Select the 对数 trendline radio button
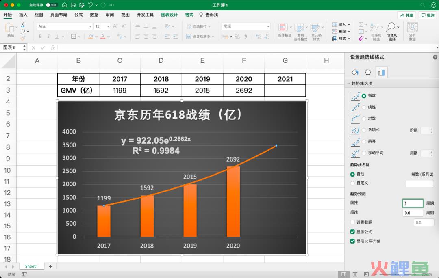This screenshot has height=278, width=439. point(364,119)
